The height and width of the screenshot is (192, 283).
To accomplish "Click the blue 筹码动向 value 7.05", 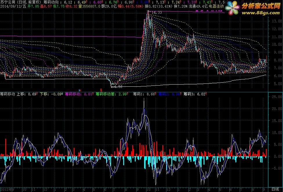I will (x=145, y=2).
